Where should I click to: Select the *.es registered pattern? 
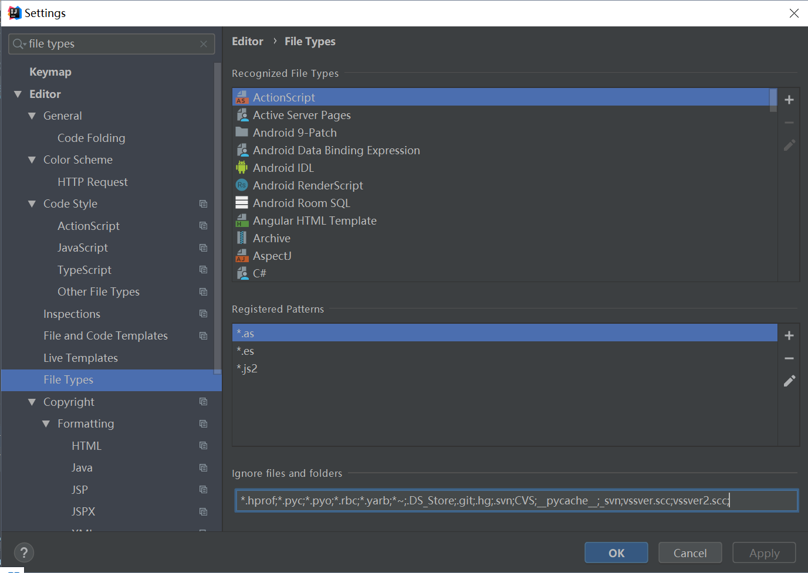point(505,351)
